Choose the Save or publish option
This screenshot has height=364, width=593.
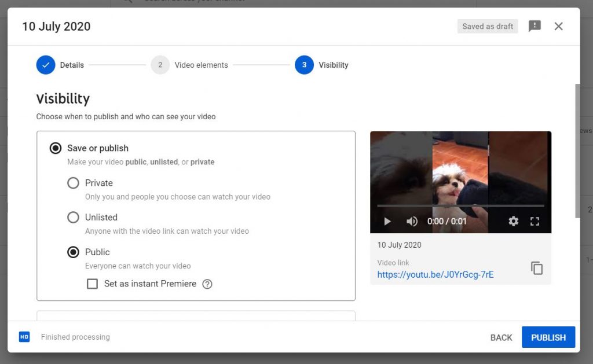pyautogui.click(x=56, y=148)
